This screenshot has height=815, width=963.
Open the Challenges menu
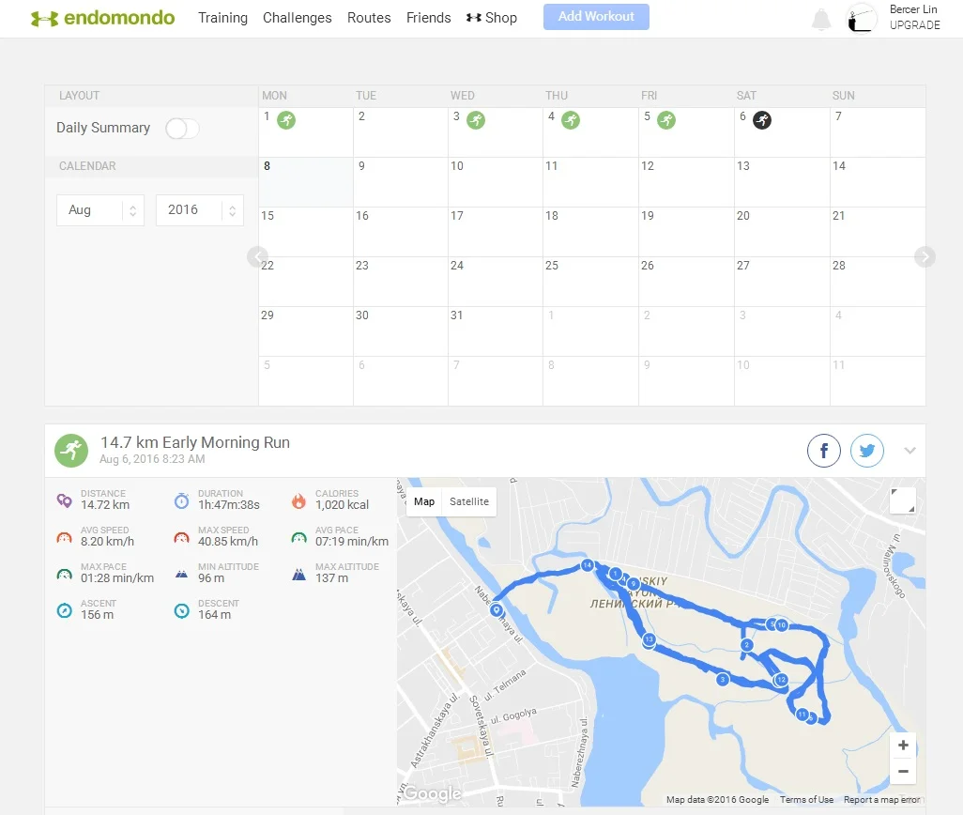pos(298,18)
